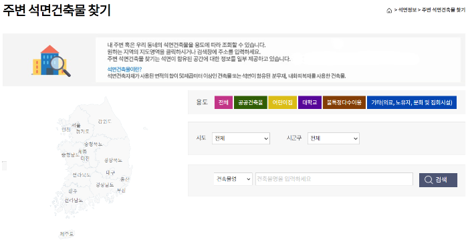The height and width of the screenshot is (244, 468).
Task: Select the 전체 usage filter
Action: (223, 102)
